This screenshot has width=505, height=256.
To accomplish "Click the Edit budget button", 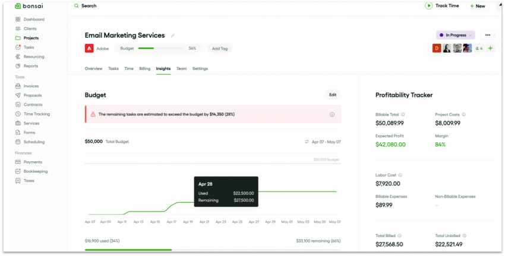I will (x=332, y=95).
